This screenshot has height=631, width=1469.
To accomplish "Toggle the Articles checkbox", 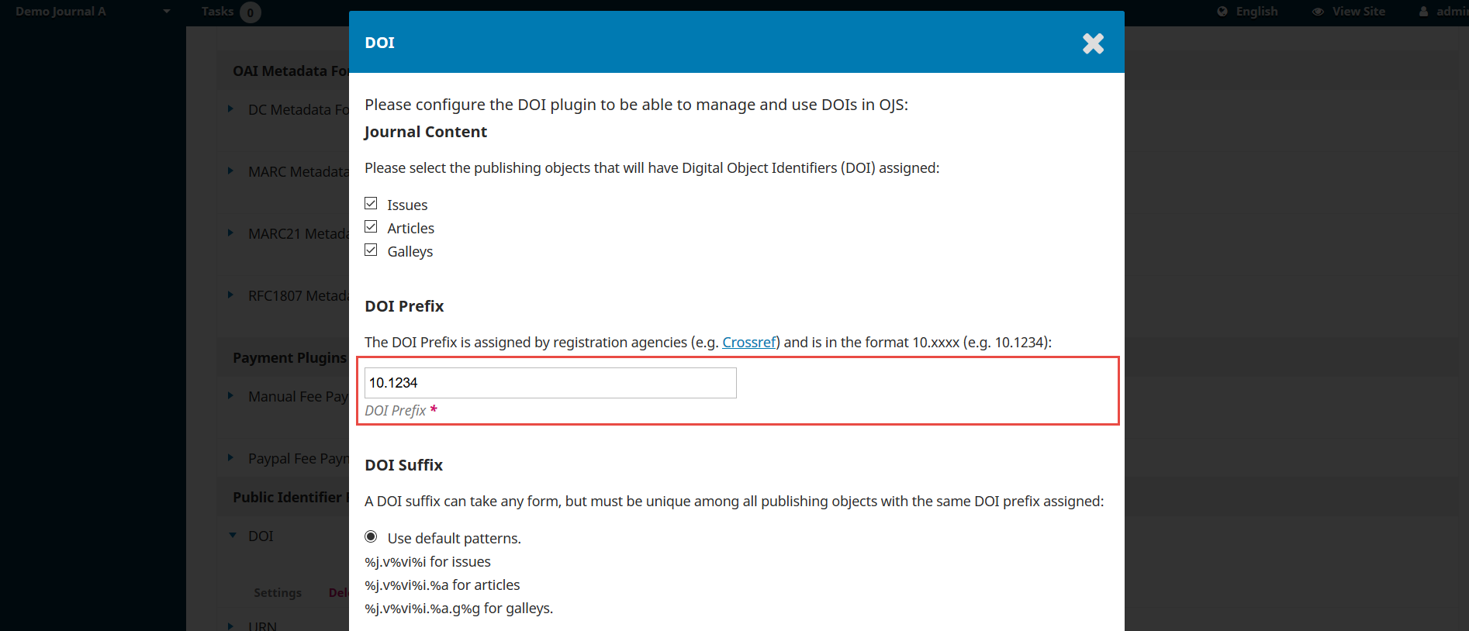I will pos(371,226).
